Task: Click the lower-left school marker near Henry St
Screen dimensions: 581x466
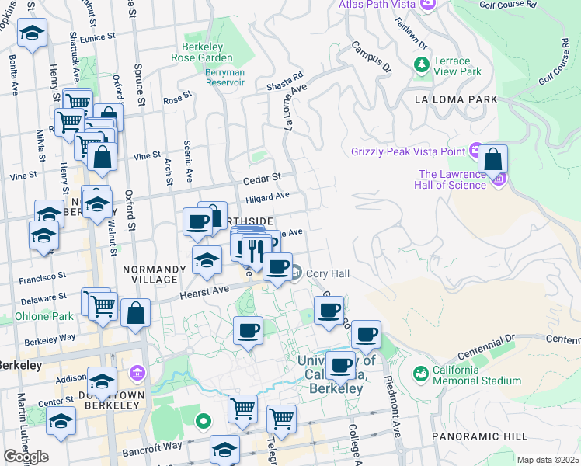Action: pos(43,236)
